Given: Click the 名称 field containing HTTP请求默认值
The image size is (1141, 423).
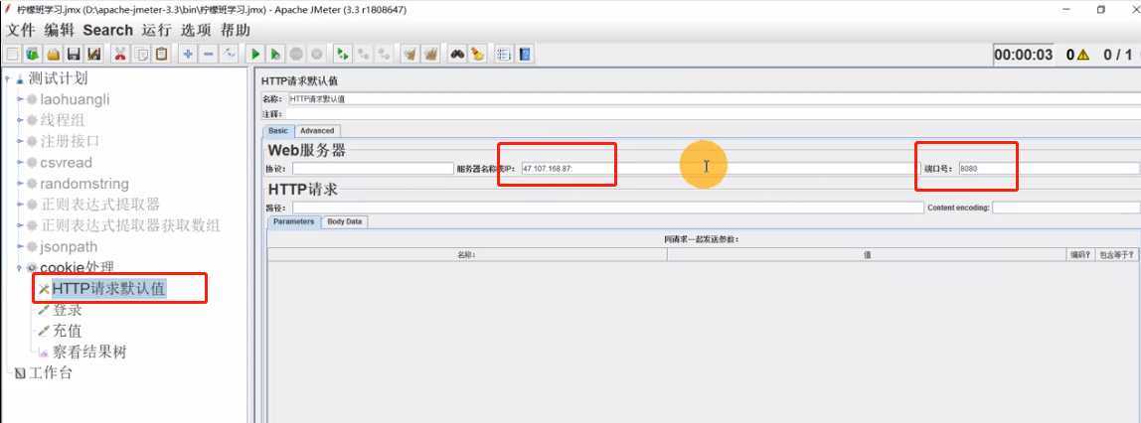Looking at the screenshot, I should pos(714,98).
